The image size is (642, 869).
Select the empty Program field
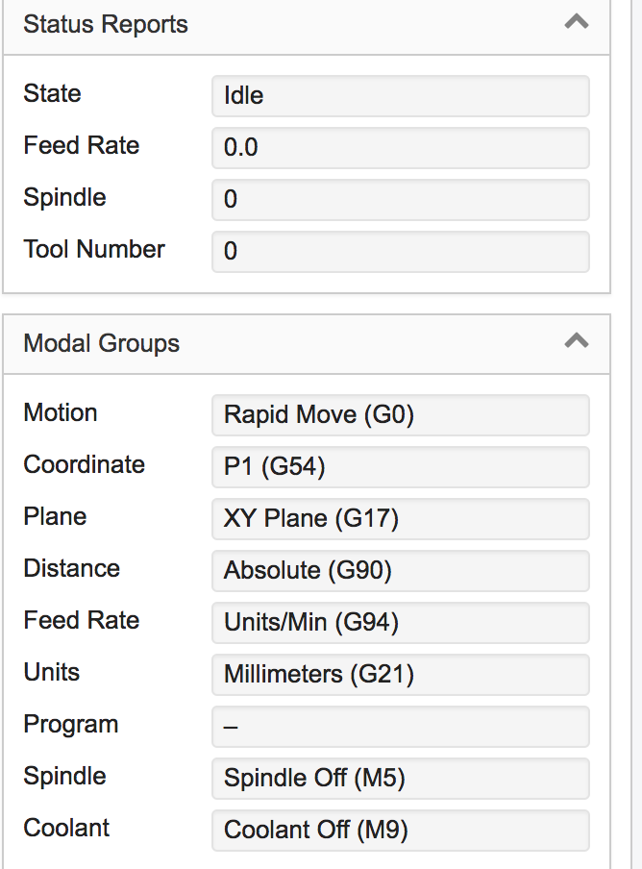(400, 727)
